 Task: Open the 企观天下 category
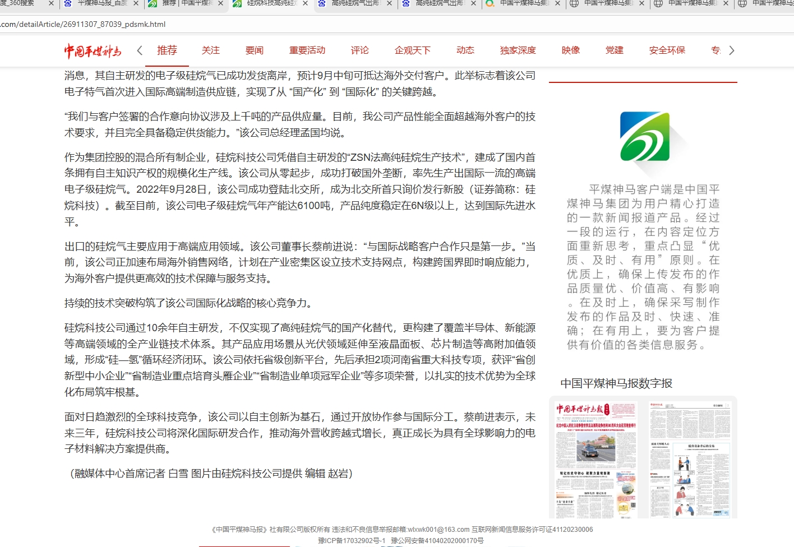tap(413, 50)
